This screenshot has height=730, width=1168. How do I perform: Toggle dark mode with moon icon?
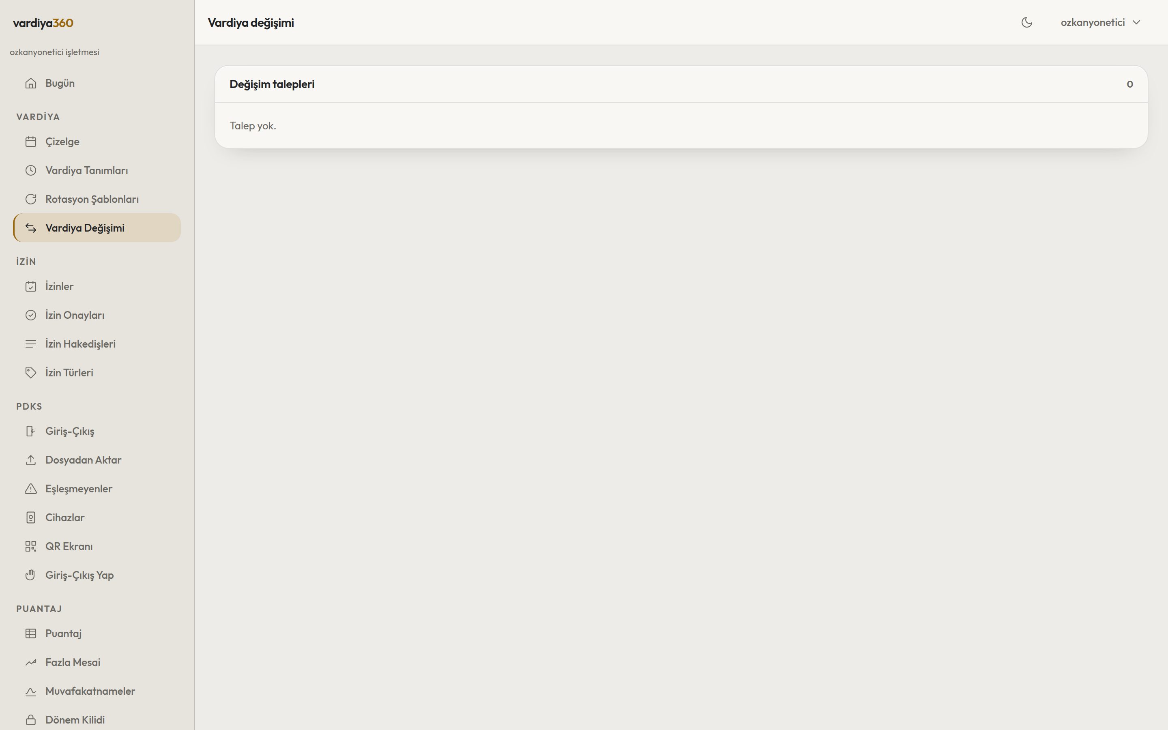(x=1026, y=23)
